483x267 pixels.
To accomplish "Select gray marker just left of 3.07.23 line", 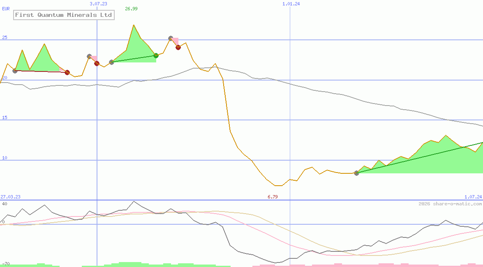I will tap(89, 56).
